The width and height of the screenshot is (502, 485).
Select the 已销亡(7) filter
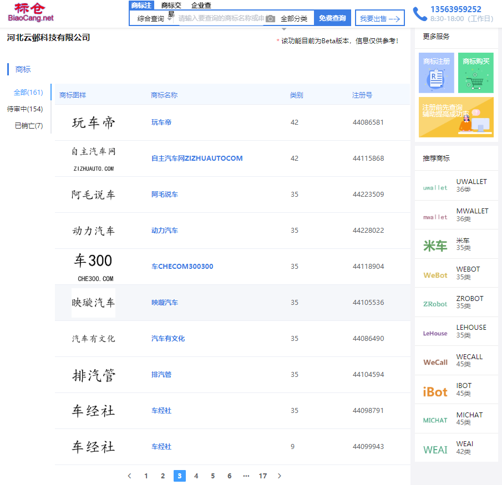pyautogui.click(x=29, y=126)
